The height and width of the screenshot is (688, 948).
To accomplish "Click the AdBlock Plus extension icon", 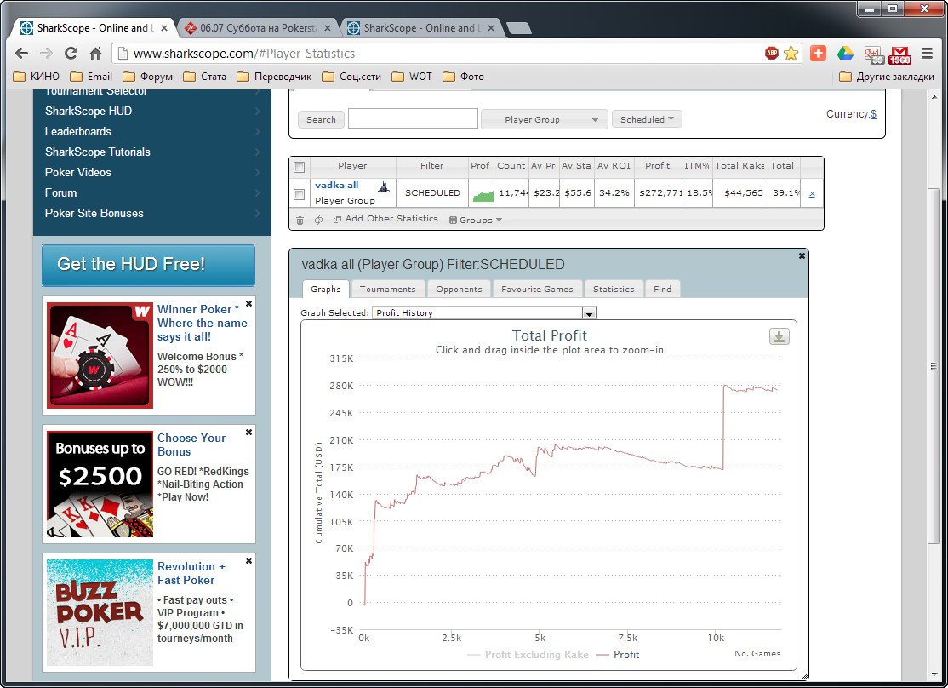I will 772,54.
